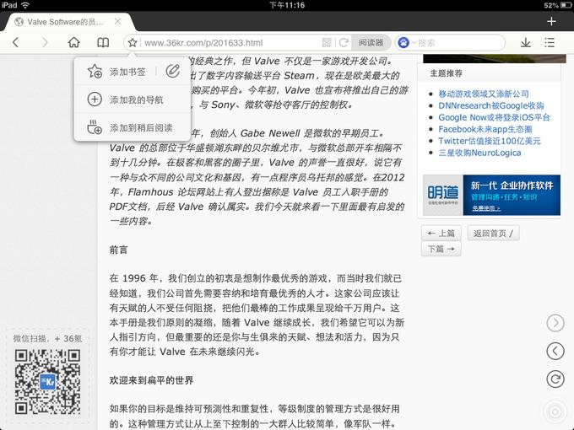
Task: Open a new tab with plus icon
Action: point(551,22)
